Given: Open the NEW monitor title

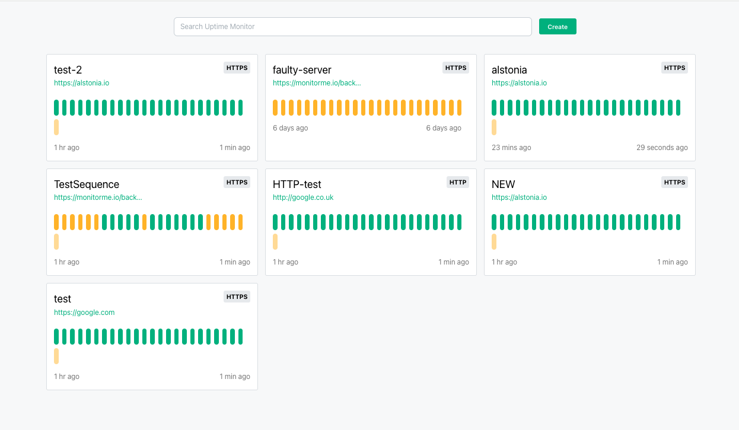Looking at the screenshot, I should point(504,184).
